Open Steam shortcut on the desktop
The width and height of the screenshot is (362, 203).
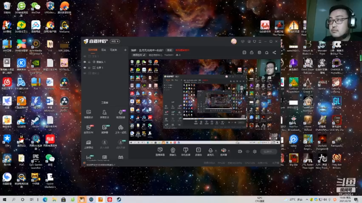point(36,122)
